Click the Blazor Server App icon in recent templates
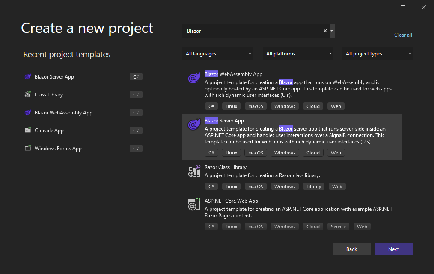The width and height of the screenshot is (434, 274). coord(28,76)
